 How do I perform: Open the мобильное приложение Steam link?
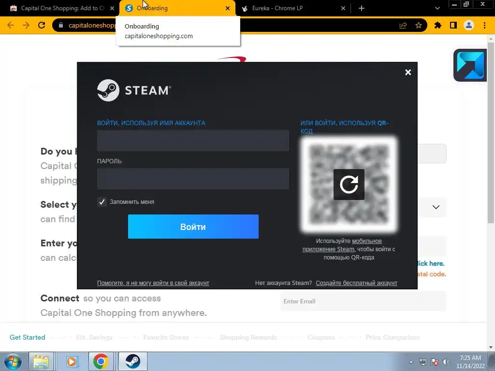tap(342, 245)
